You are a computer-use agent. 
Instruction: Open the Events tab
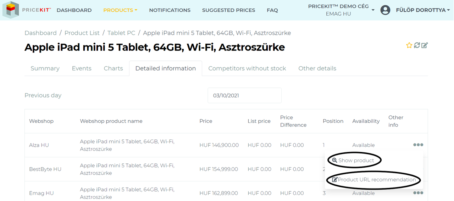(x=82, y=69)
